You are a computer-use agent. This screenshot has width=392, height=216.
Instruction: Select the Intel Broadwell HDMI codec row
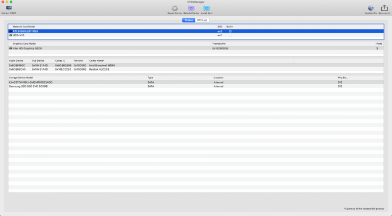[196, 65]
